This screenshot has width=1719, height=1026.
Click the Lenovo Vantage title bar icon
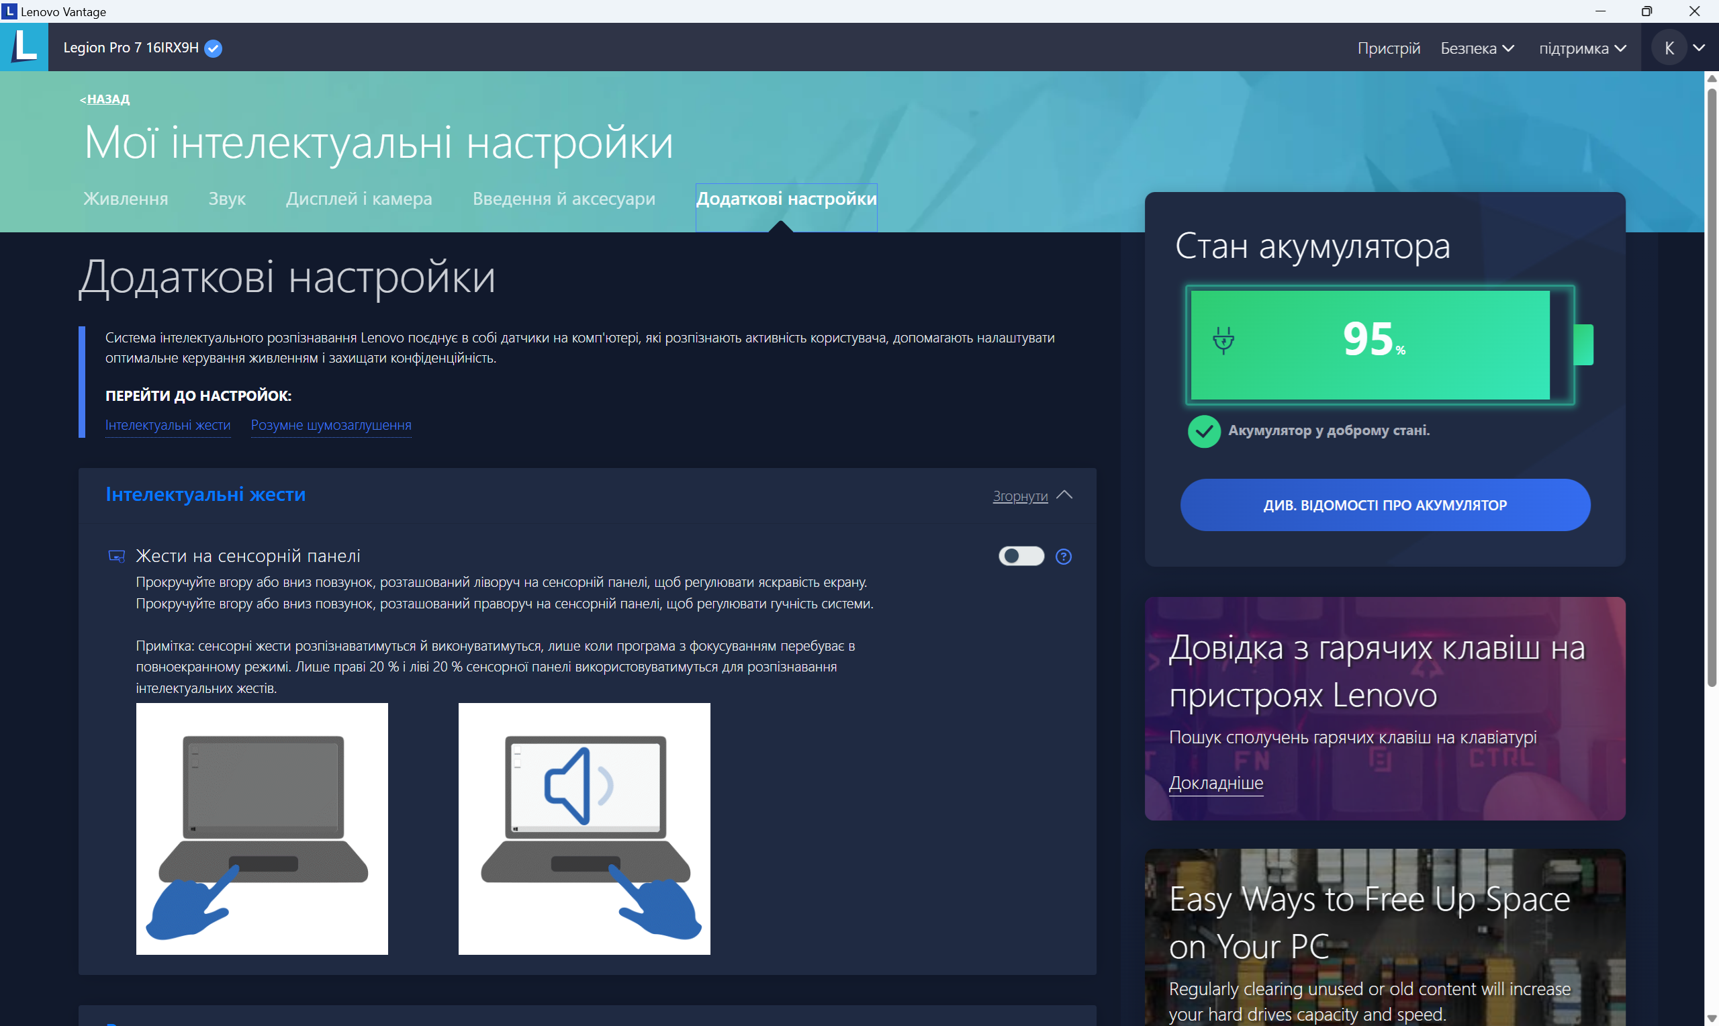pyautogui.click(x=9, y=11)
